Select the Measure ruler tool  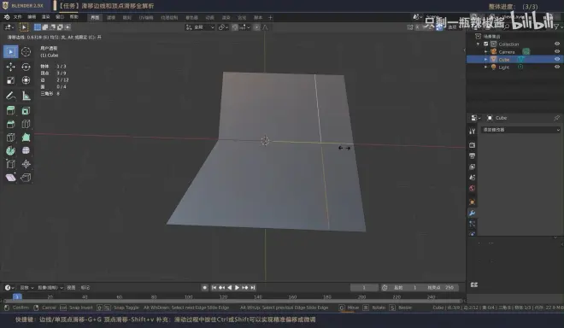(26, 96)
